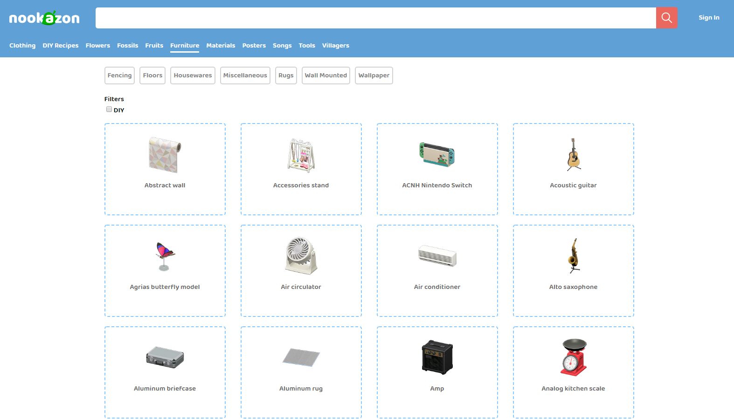Open the Agrias butterfly model image

(165, 256)
